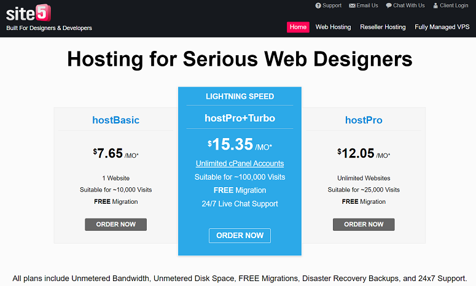Open the Web Hosting menu
Viewport: 476px width, 286px height.
click(x=333, y=27)
